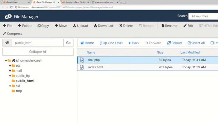Click the index.html file icon

click(x=82, y=67)
